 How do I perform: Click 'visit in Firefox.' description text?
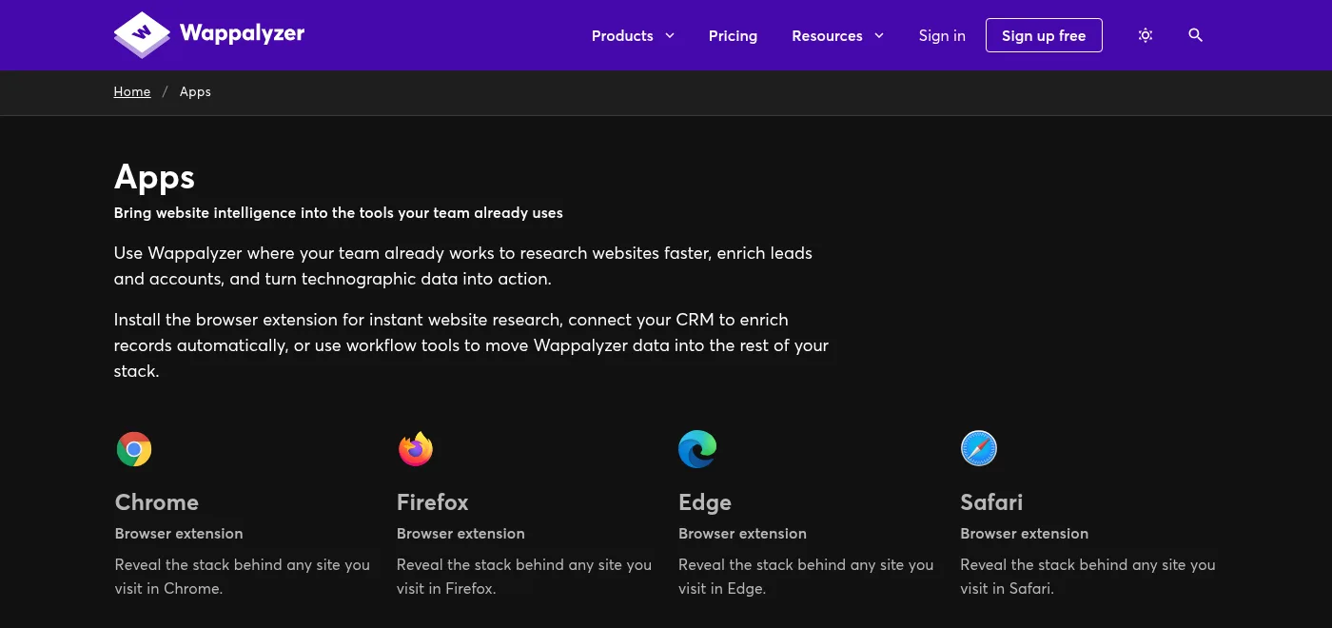pyautogui.click(x=446, y=589)
